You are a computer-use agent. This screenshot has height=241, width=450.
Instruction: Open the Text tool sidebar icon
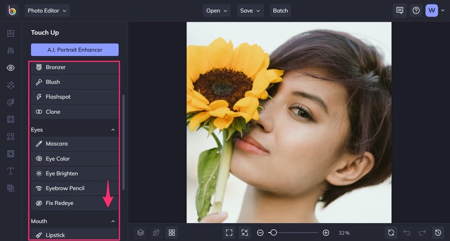tap(10, 171)
